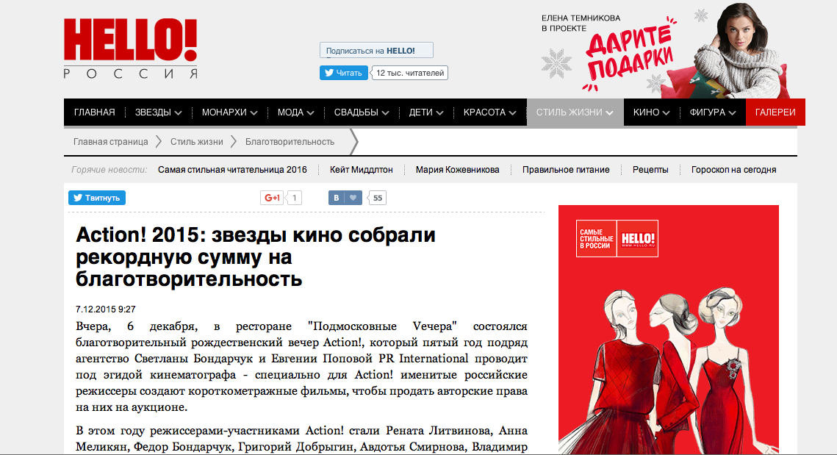Go to the Главная menu item

click(95, 112)
